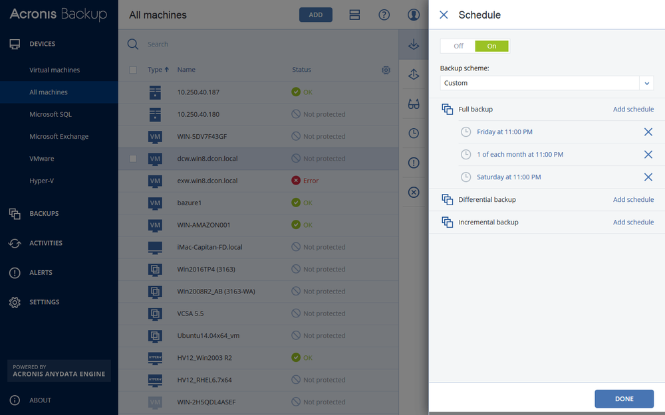Screen dimensions: 665x415
Task: Open the Saturday at 11:00 PM schedule
Action: point(509,177)
